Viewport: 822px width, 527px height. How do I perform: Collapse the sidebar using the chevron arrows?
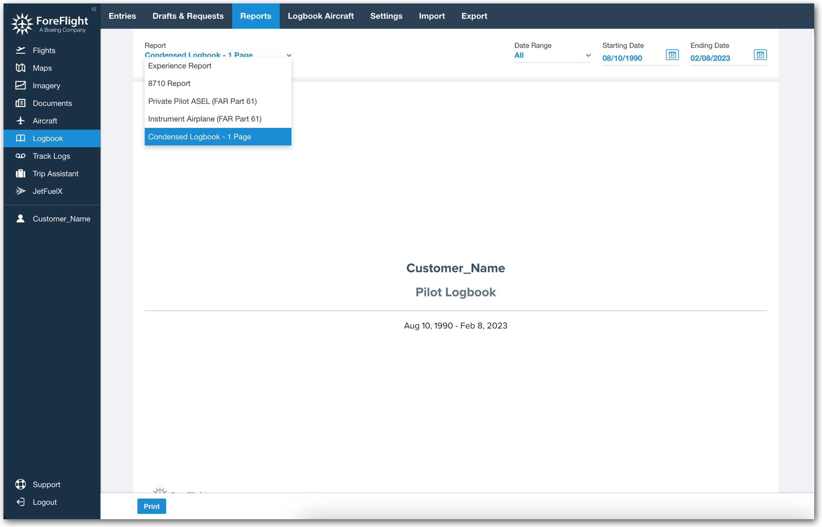tap(94, 9)
